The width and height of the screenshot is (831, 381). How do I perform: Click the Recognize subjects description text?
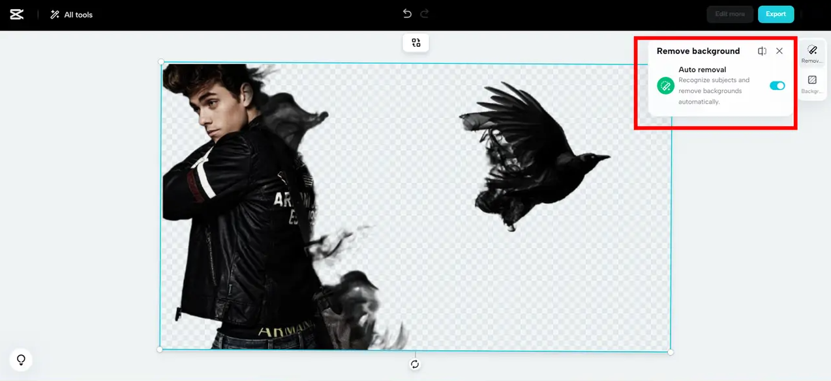[x=714, y=91]
